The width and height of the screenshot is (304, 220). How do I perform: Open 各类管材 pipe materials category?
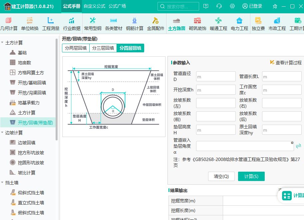point(114,24)
